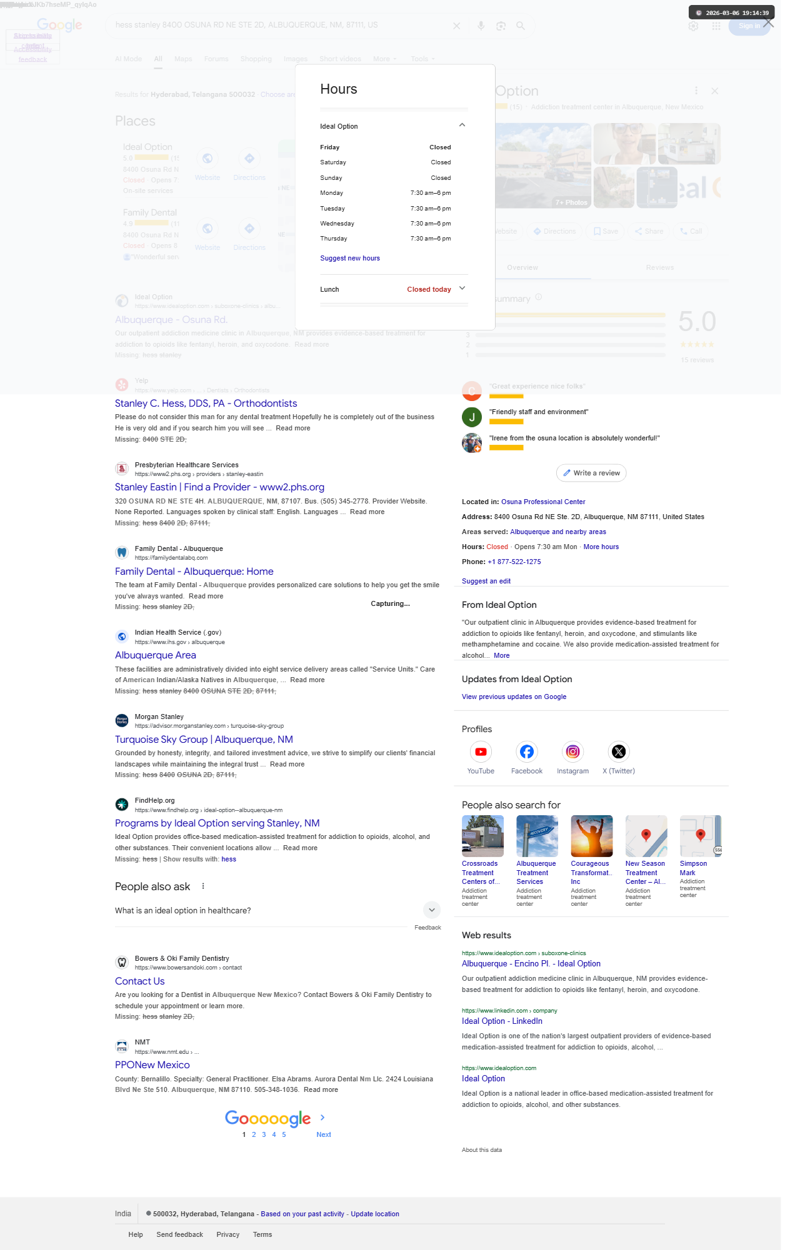
Task: Open Crossroads Treatment Centers thumbnail
Action: (482, 836)
